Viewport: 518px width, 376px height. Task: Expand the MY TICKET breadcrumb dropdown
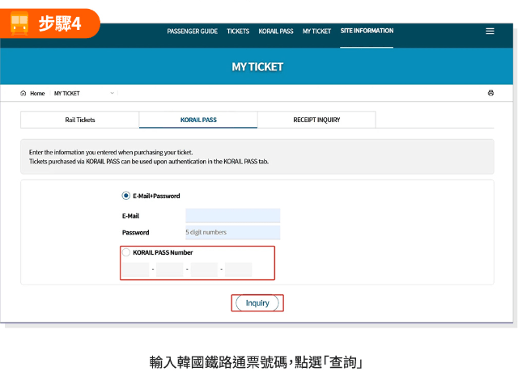coord(113,93)
